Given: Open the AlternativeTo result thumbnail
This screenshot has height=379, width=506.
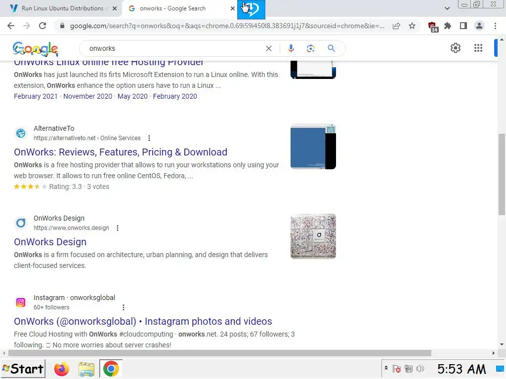Looking at the screenshot, I should (x=313, y=147).
